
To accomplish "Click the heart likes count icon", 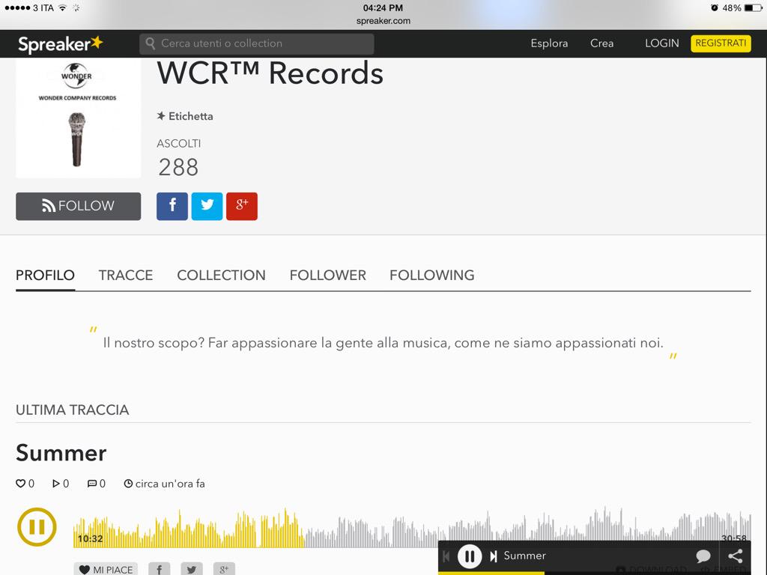I will tap(20, 484).
